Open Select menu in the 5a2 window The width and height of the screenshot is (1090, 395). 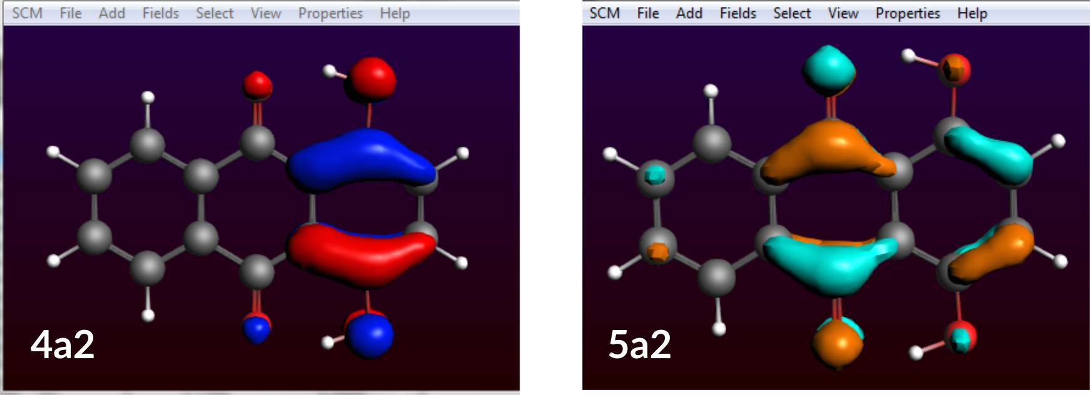tap(791, 13)
